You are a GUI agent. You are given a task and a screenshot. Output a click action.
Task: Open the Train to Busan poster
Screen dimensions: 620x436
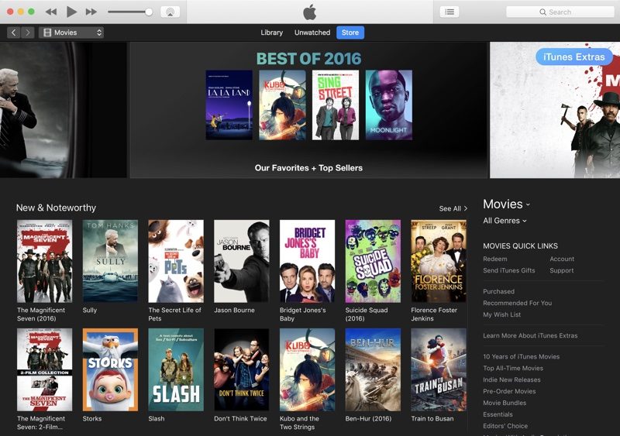(x=439, y=369)
